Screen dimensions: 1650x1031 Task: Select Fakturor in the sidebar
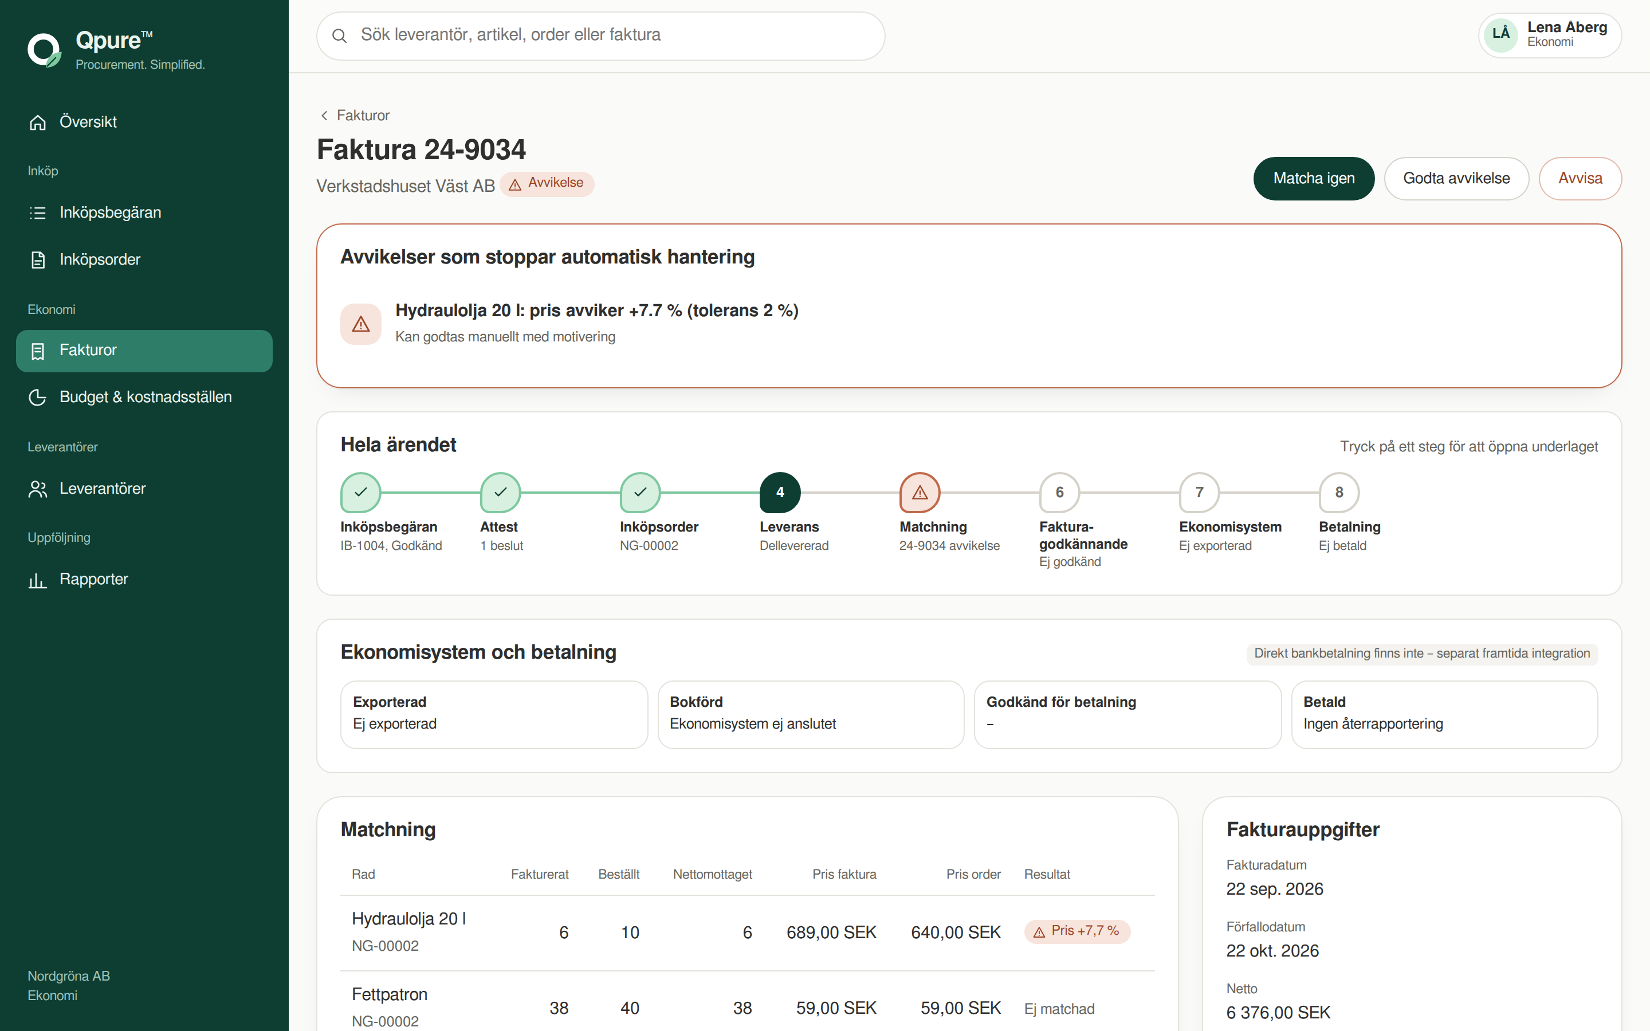pyautogui.click(x=144, y=351)
